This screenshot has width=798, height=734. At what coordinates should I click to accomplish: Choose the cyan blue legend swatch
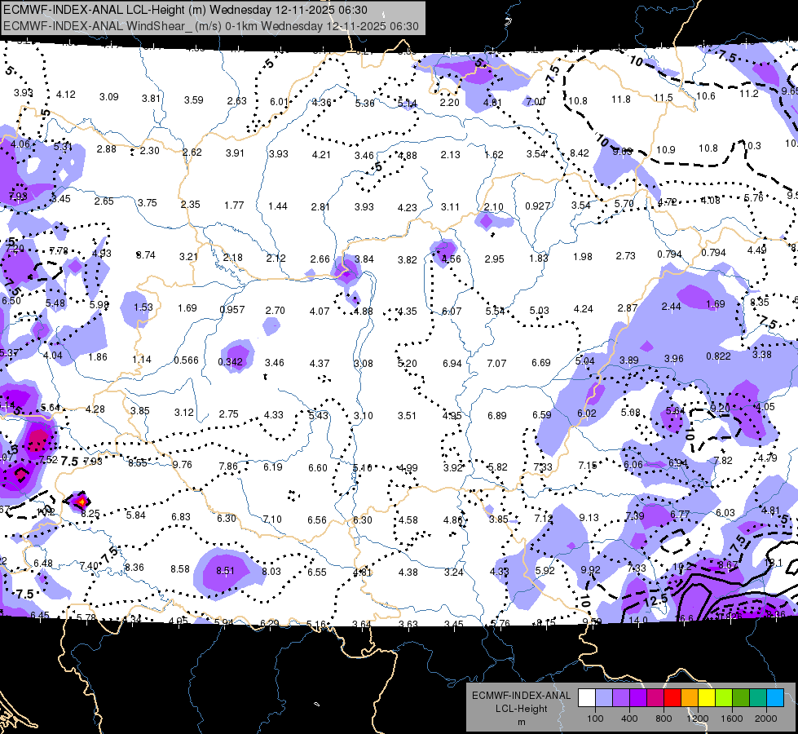[775, 698]
